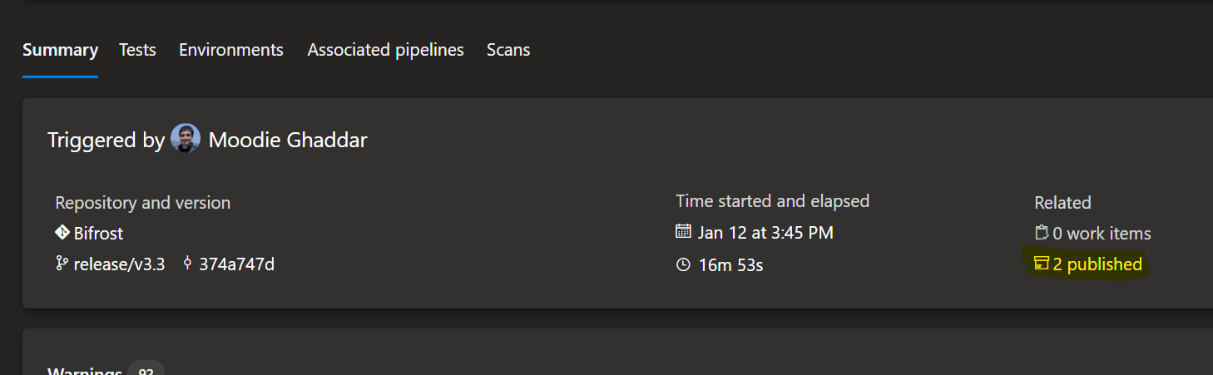The image size is (1213, 375).
Task: Open the Bifrost repository link
Action: 98,234
